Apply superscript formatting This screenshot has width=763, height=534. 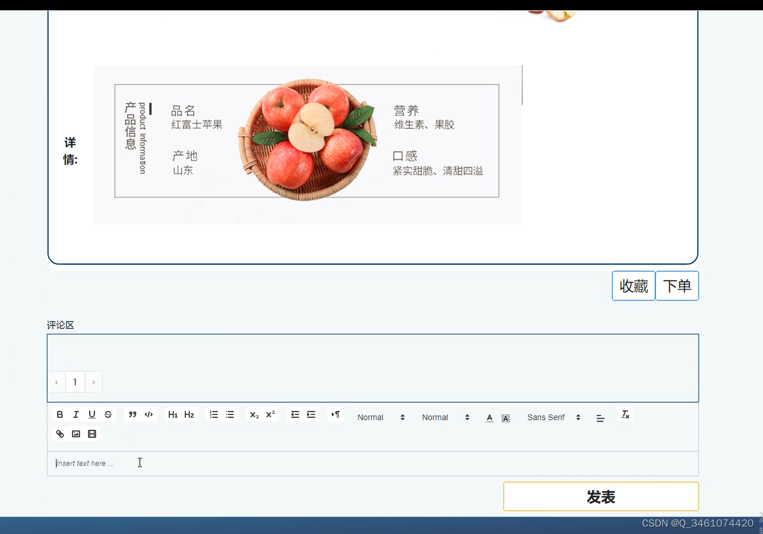point(270,415)
